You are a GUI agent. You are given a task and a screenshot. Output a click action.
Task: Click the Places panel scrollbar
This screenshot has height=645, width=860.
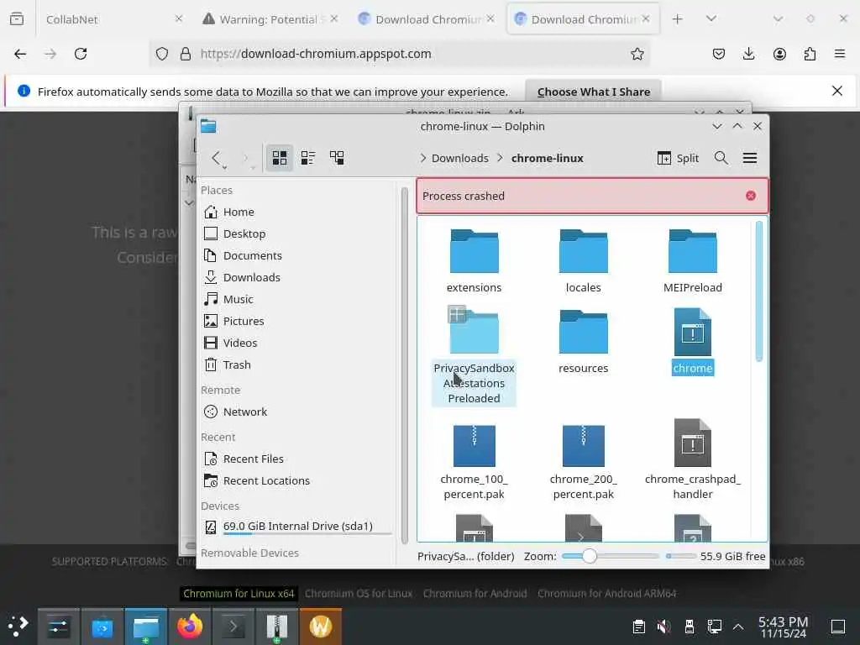(x=405, y=364)
